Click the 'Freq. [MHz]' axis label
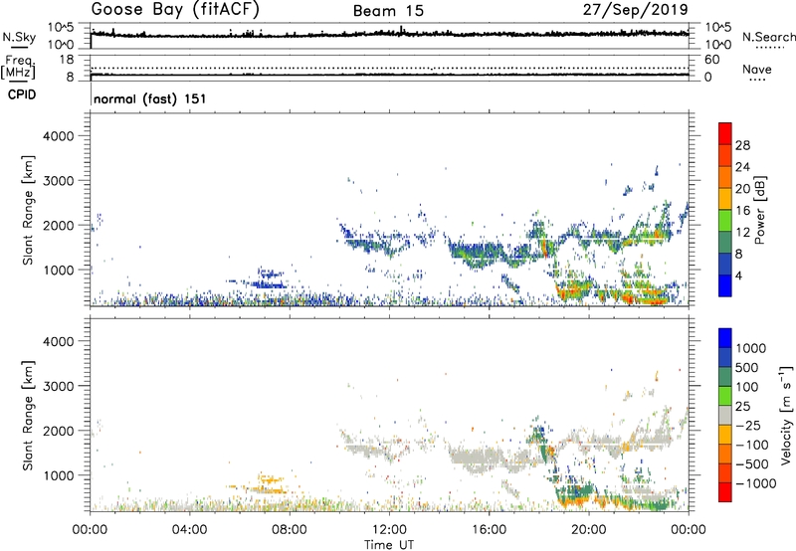Viewport: 796px width, 551px height. (18, 68)
